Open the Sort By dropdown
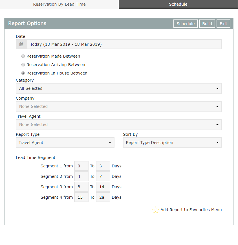The width and height of the screenshot is (238, 245). click(x=172, y=143)
